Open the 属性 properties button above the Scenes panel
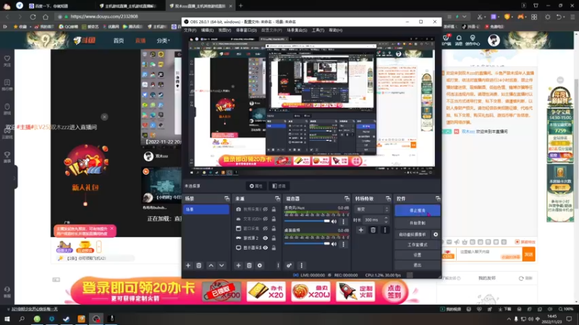Viewport: 579px width, 325px height. click(256, 186)
